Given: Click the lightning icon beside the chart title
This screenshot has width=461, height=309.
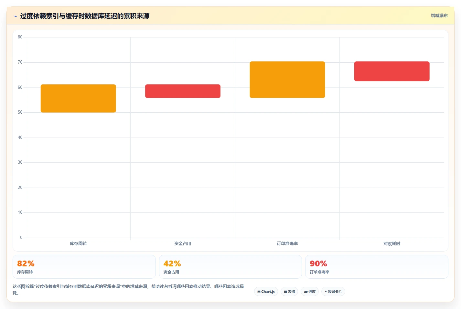Looking at the screenshot, I should coord(15,16).
